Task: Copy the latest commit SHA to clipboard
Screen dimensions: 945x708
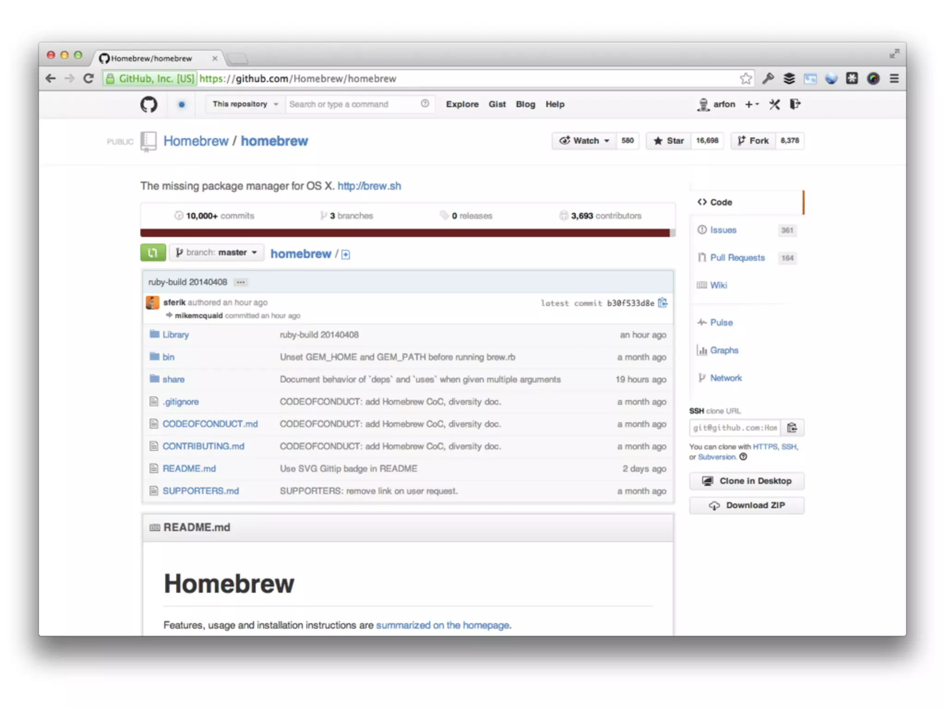Action: 663,303
